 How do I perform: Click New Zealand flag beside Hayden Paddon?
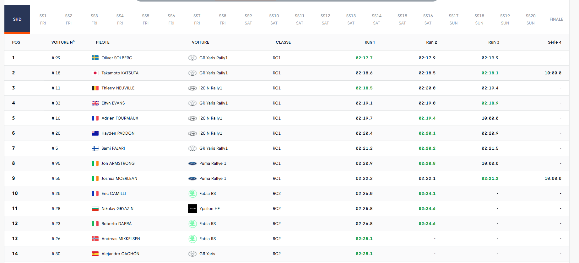tap(95, 133)
